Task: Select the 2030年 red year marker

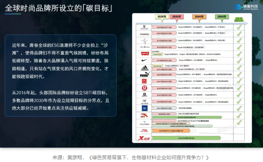Action: tap(177, 18)
